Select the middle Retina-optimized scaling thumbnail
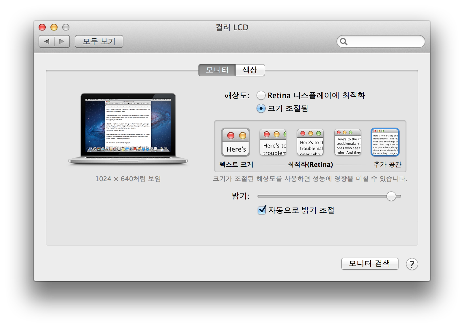464x328 pixels. (x=310, y=142)
